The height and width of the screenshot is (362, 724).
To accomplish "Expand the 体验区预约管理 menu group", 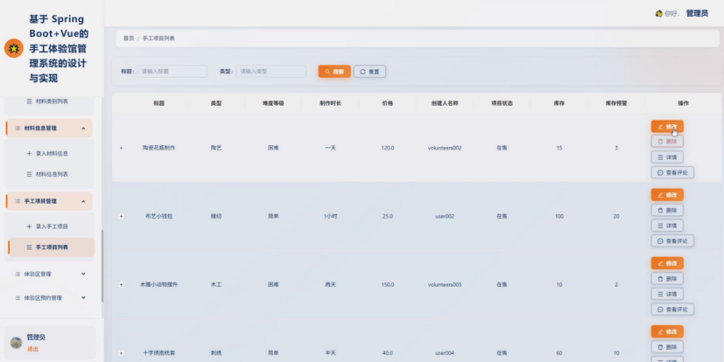I will tap(49, 298).
